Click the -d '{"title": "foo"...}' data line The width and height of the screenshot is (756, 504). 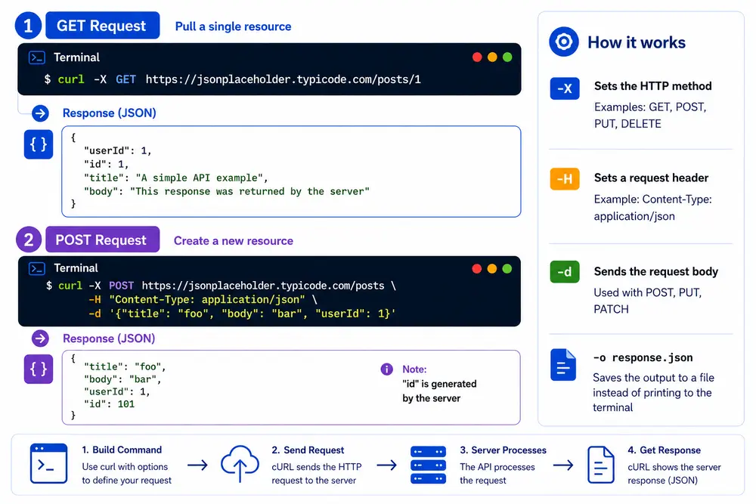pos(242,314)
